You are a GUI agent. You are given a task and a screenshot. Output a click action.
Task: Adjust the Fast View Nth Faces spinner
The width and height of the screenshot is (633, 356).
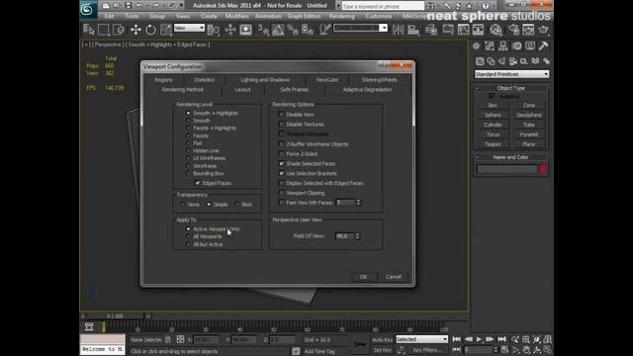pyautogui.click(x=358, y=202)
